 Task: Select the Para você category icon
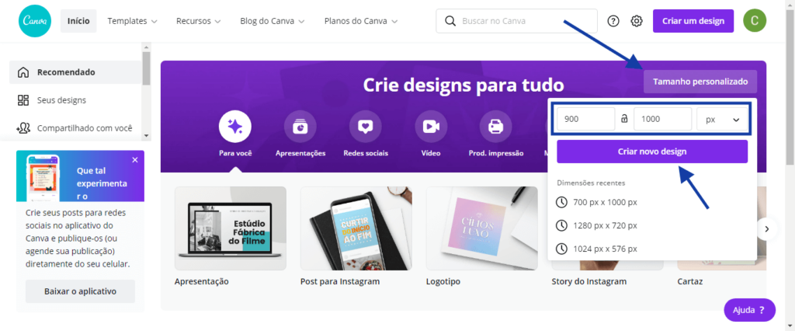click(x=235, y=127)
